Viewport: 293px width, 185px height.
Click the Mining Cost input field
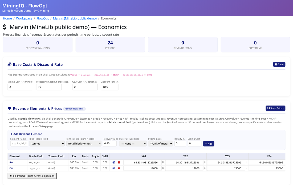tap(20, 87)
